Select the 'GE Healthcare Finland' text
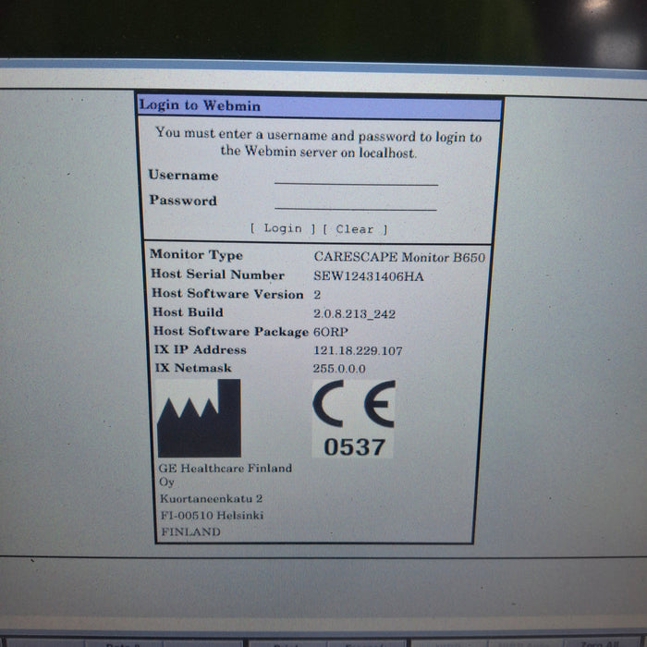Screen dimensions: 647x647 [x=226, y=468]
